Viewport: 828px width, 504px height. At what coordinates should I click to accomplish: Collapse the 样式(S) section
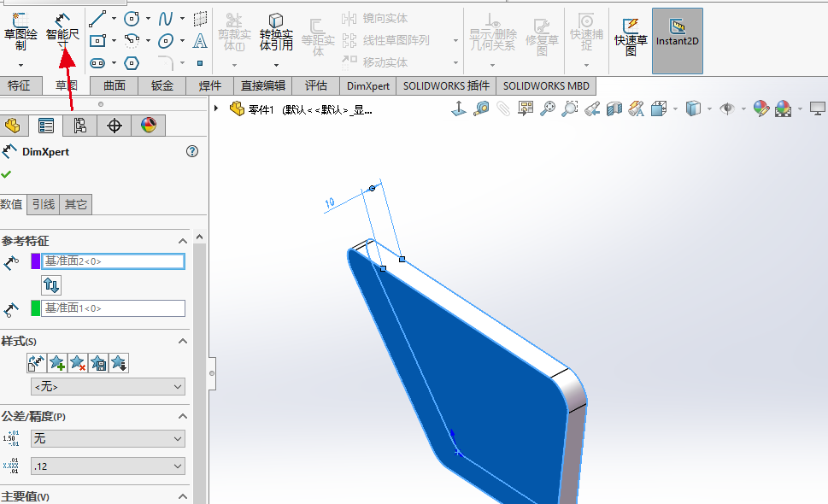pos(182,341)
